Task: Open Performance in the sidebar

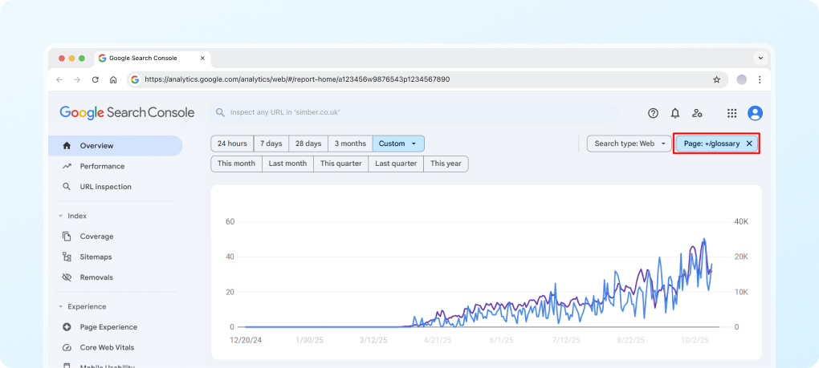Action: pos(102,166)
